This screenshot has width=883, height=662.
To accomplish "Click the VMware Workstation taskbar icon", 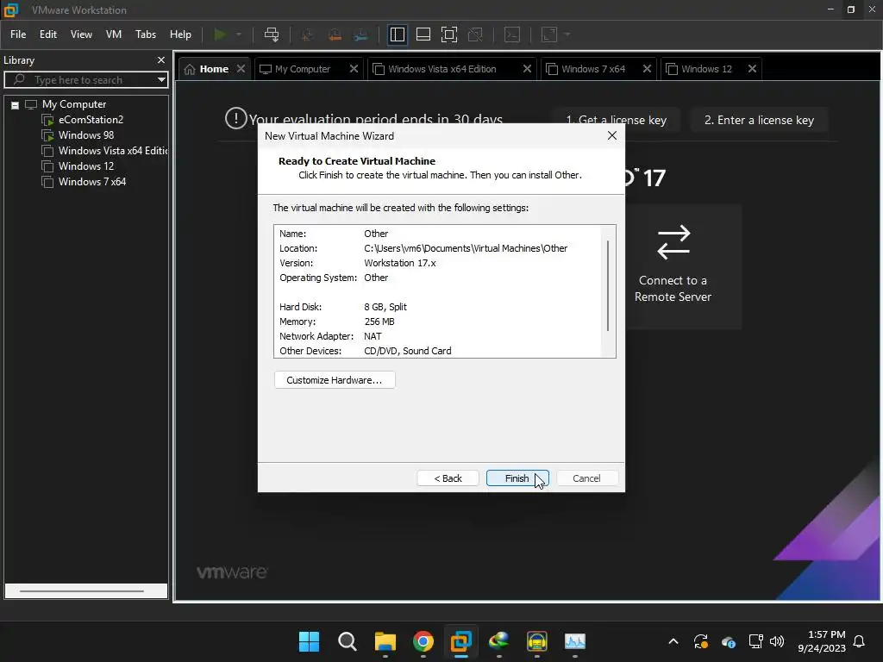I will 461,641.
